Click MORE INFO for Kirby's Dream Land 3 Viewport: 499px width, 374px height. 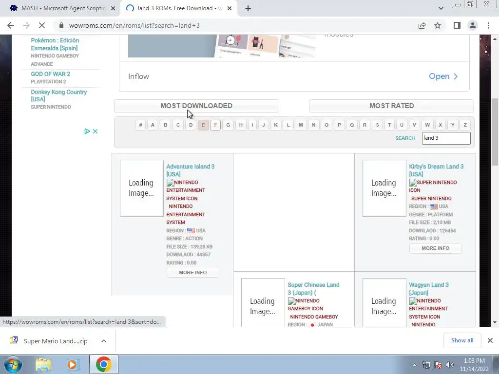tap(435, 248)
